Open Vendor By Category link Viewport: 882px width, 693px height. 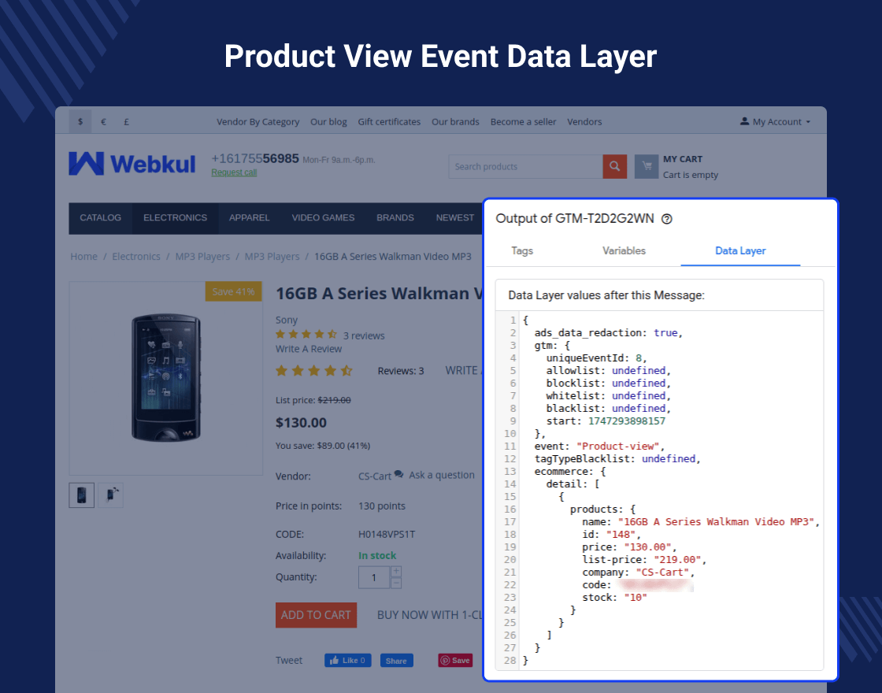pos(258,121)
